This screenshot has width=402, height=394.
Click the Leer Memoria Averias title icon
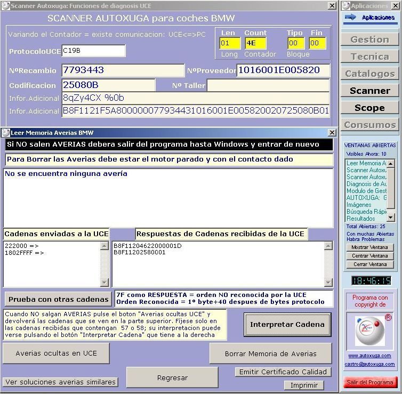pos(5,133)
